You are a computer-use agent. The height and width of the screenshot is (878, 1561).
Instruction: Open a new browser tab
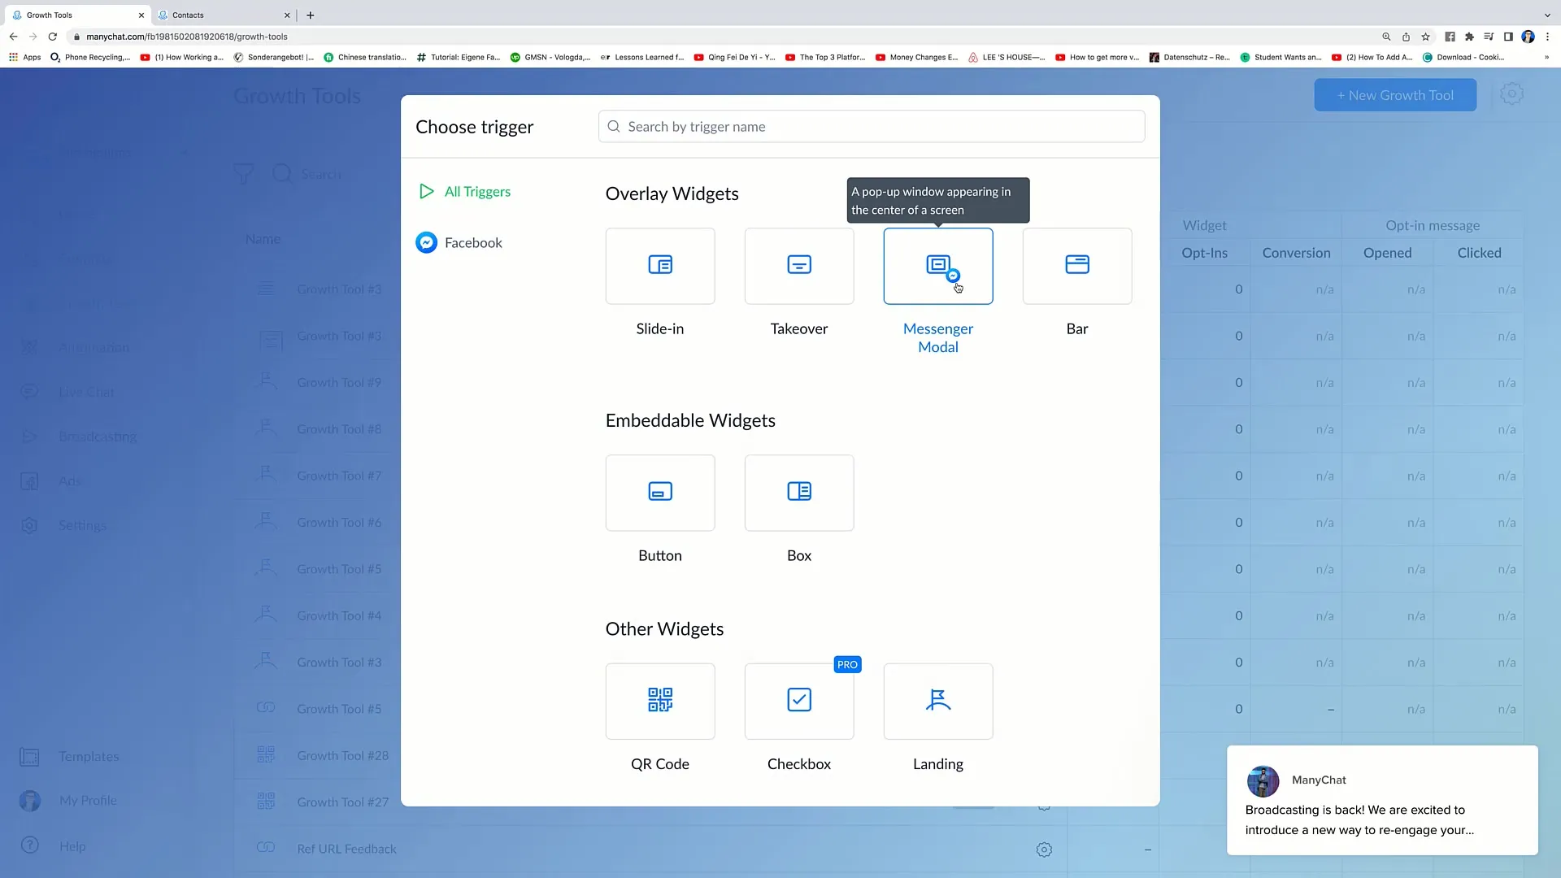[311, 15]
